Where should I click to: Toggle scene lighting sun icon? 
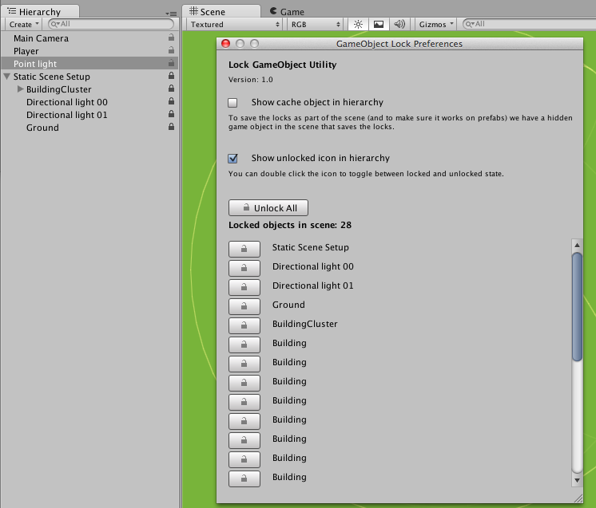pyautogui.click(x=358, y=24)
